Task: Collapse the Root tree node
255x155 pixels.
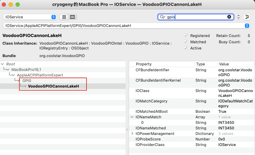Action: tap(2, 64)
